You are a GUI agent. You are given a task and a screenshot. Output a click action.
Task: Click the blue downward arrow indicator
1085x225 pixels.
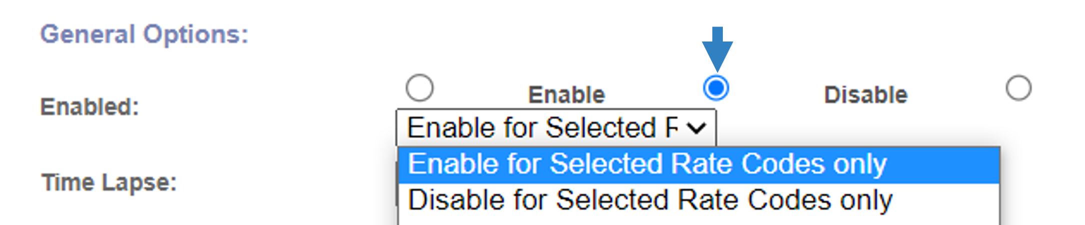click(717, 49)
